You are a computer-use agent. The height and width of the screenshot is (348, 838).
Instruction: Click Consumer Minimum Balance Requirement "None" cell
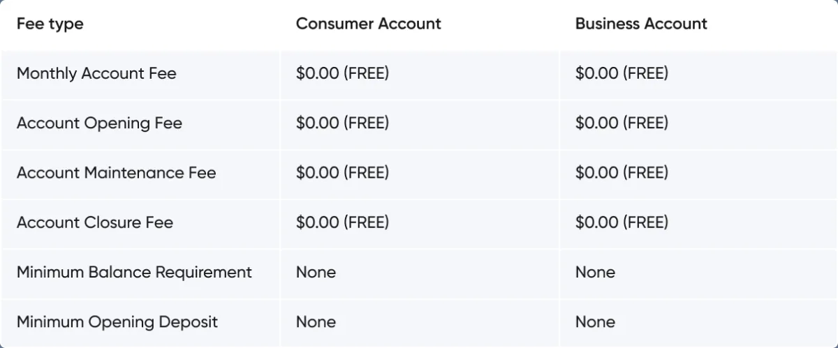click(316, 272)
